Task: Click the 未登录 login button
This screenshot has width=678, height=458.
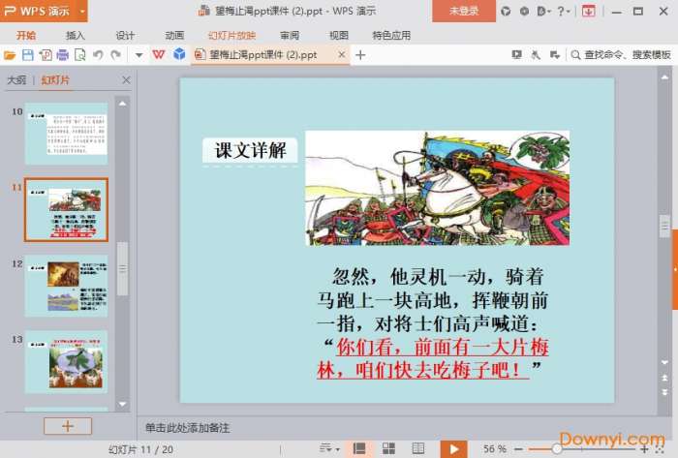Action: coord(464,11)
